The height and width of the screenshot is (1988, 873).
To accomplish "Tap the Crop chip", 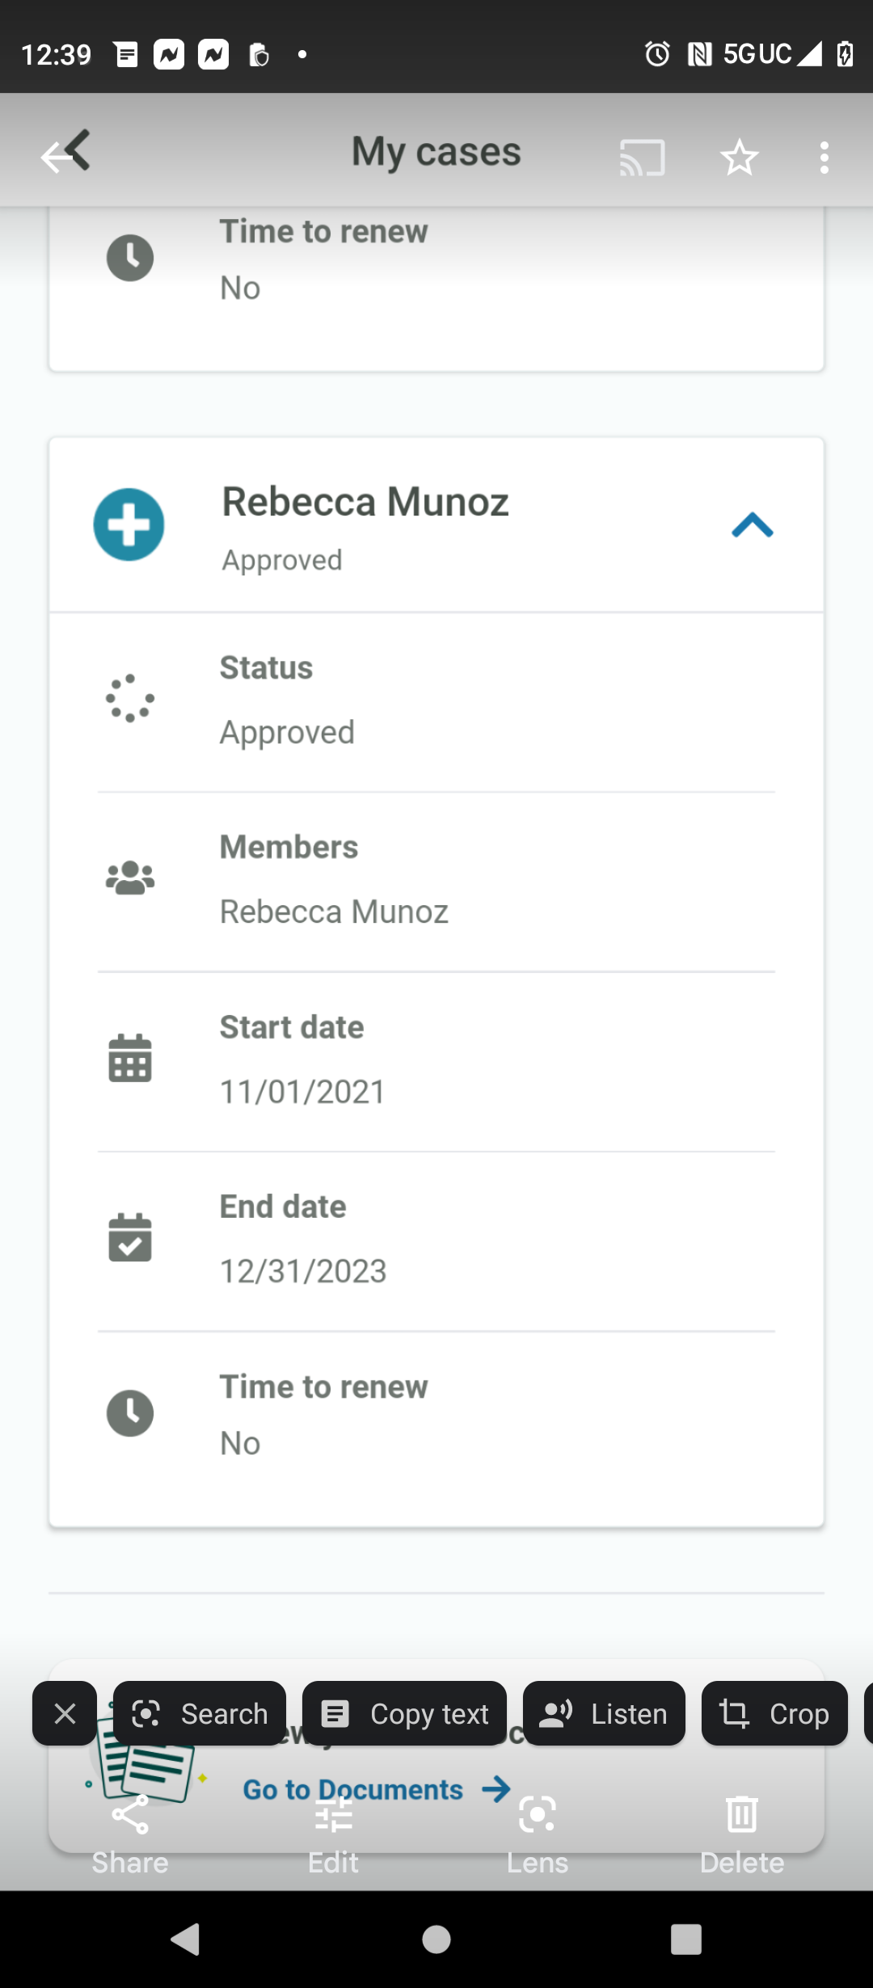I will click(x=774, y=1713).
